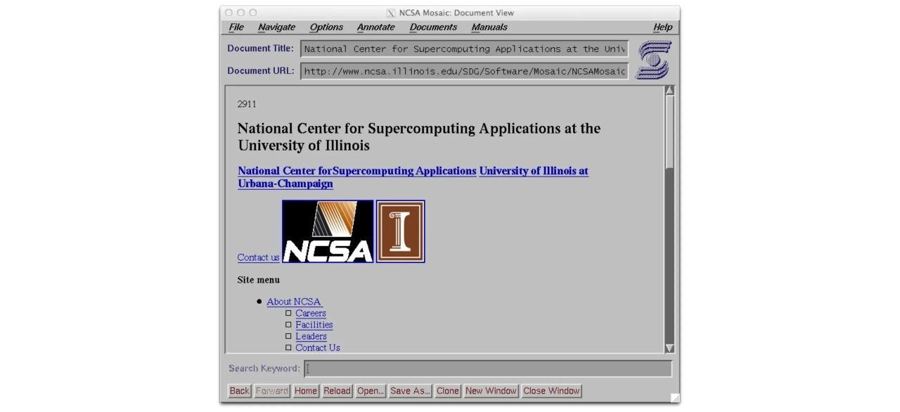Open the Leaders link
Viewport: 900px width, 412px height.
(311, 336)
